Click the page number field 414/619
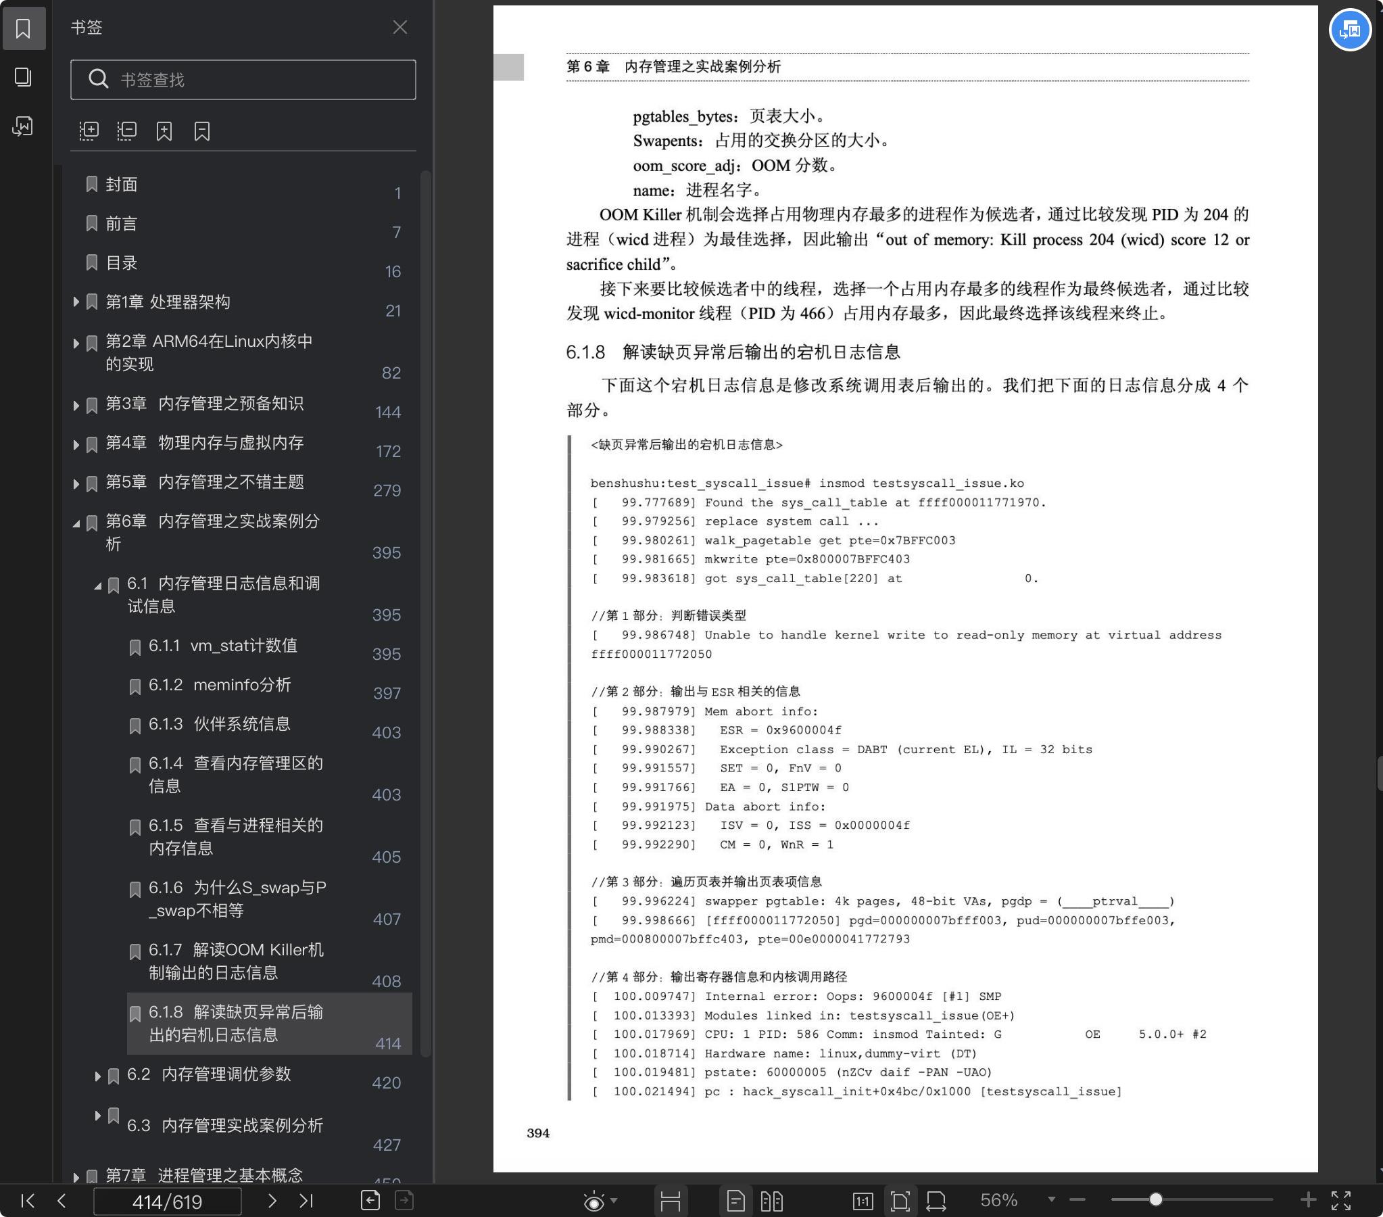 click(167, 1201)
